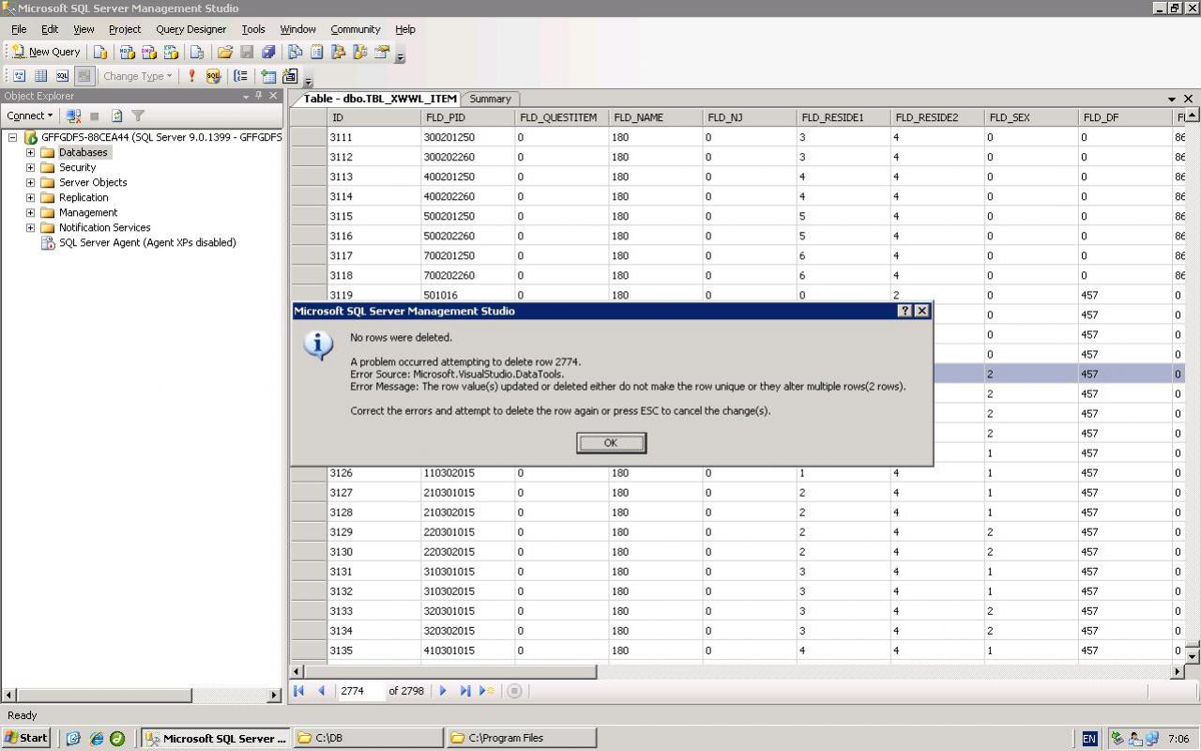Toggle Object Explorer auto-hide pin
Screen dimensions: 1201x751
tap(260, 96)
